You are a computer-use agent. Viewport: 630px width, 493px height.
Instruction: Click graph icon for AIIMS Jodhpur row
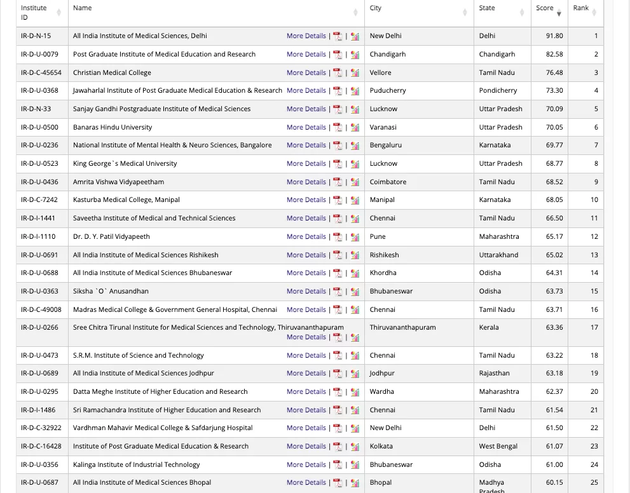click(355, 374)
